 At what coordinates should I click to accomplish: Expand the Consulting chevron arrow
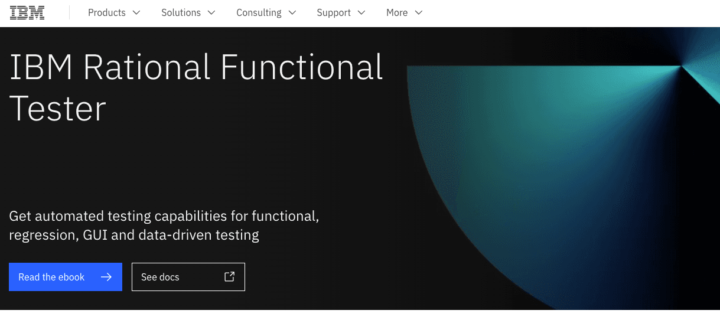pos(292,12)
